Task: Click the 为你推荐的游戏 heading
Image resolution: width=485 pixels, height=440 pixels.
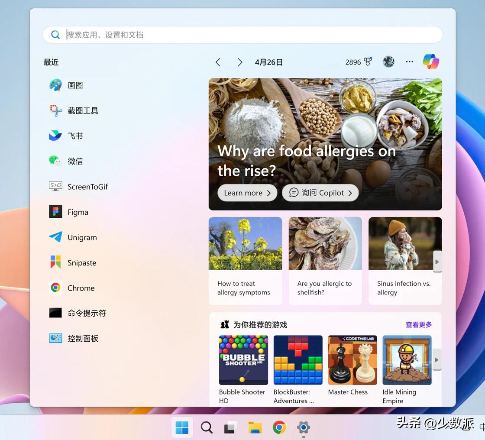Action: pyautogui.click(x=260, y=324)
